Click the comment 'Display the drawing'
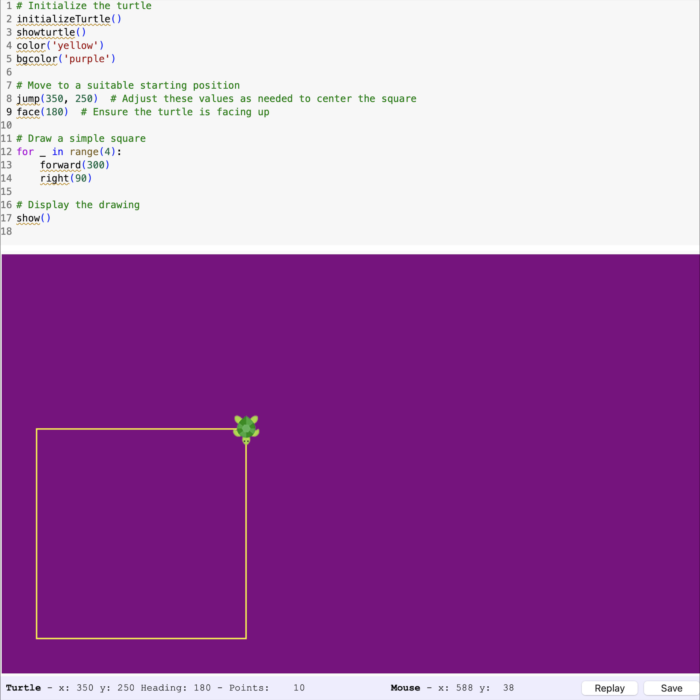The width and height of the screenshot is (700, 700). (x=77, y=205)
